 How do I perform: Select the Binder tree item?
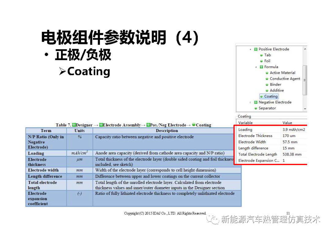tap(276, 85)
